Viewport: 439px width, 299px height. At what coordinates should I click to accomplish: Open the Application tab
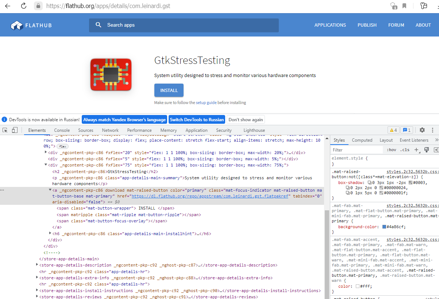[196, 130]
